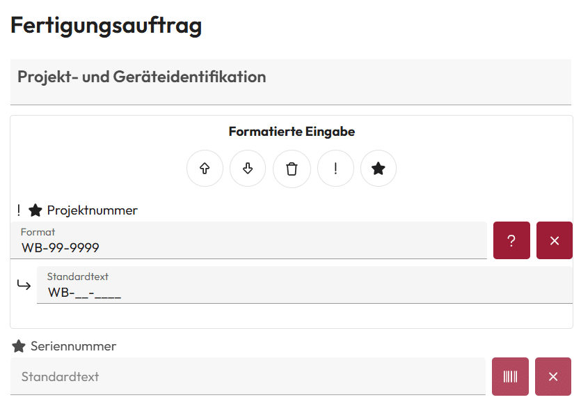Viewport: 581px width, 402px height.
Task: Toggle the star beside the Seriennummer label
Action: (x=19, y=346)
